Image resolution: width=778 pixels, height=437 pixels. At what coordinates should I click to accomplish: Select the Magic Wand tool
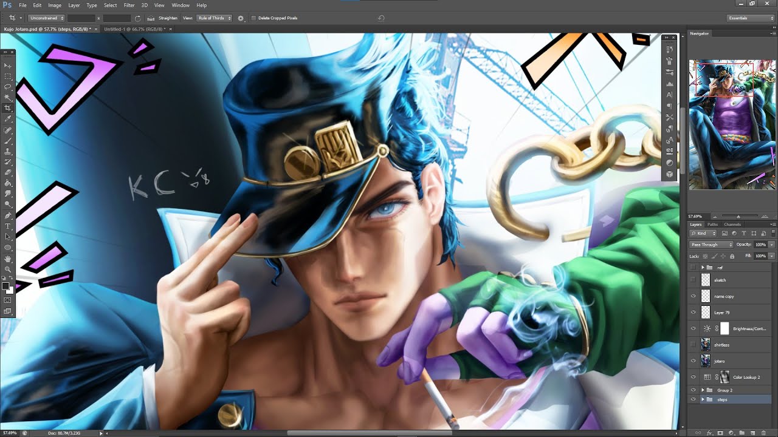click(8, 97)
